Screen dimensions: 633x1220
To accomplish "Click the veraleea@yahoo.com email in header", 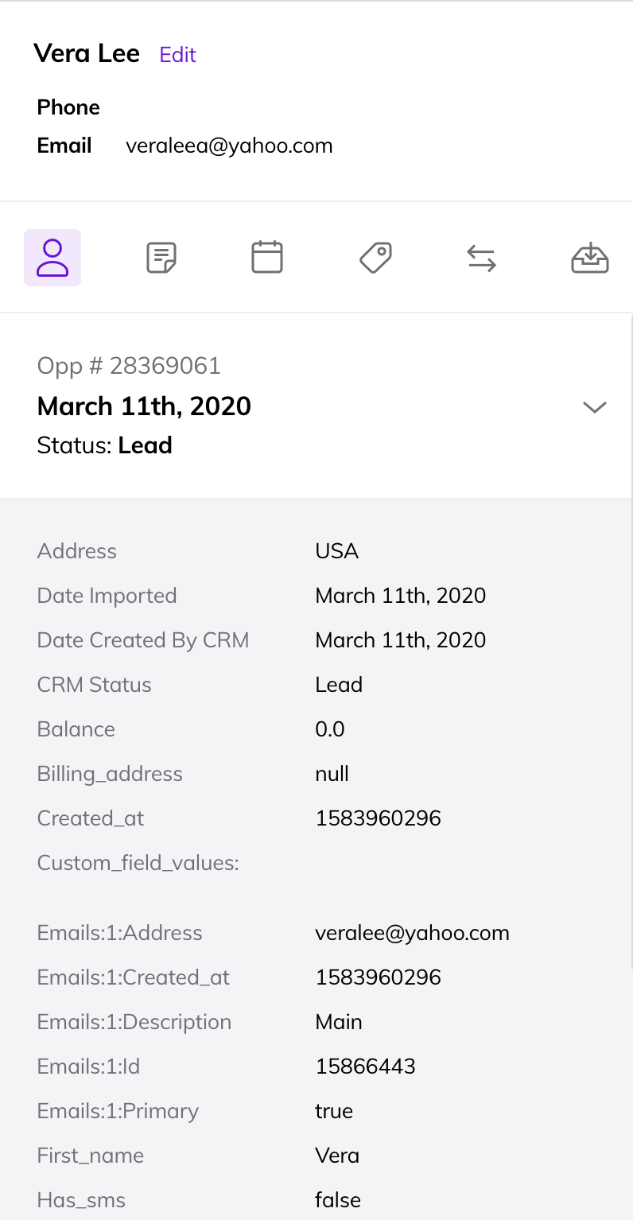I will click(229, 146).
